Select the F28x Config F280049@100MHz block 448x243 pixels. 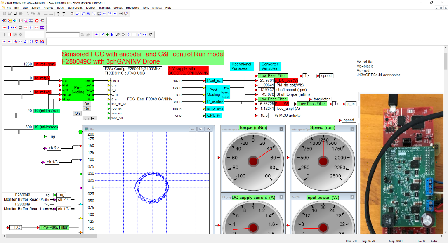coord(133,71)
